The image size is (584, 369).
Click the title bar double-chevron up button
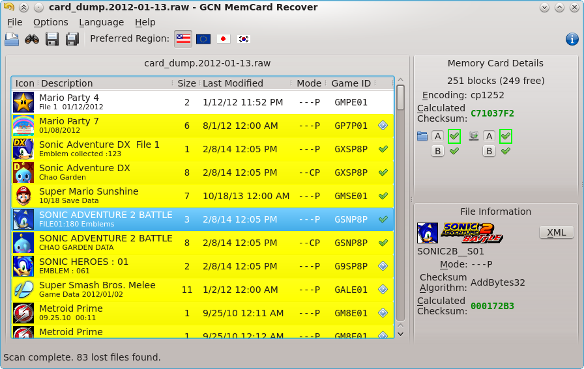23,7
